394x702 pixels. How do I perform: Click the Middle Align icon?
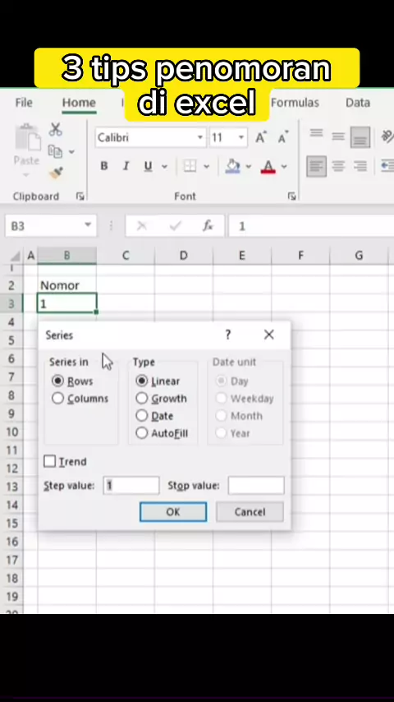(x=338, y=136)
